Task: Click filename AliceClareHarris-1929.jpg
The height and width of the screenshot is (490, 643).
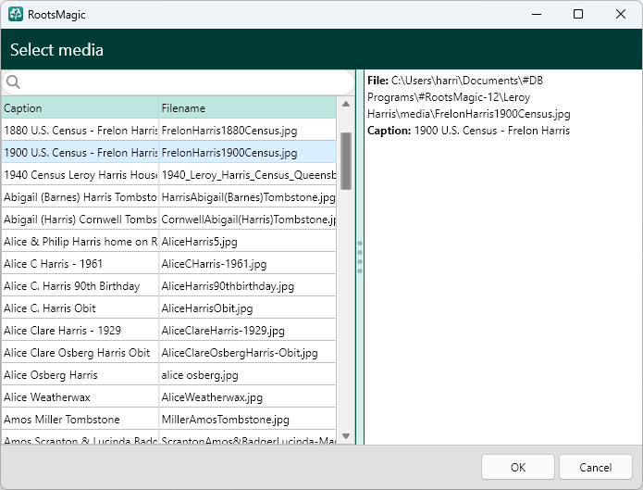Action: tap(223, 331)
